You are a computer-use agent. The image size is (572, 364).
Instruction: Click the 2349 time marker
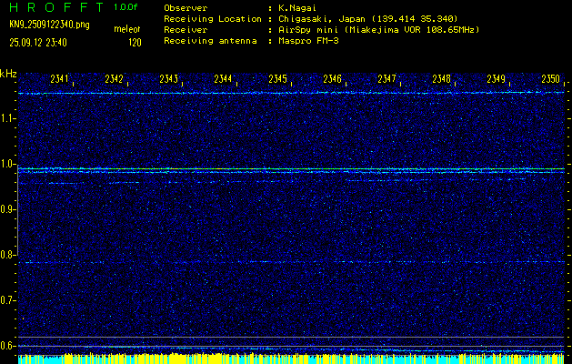coord(497,79)
